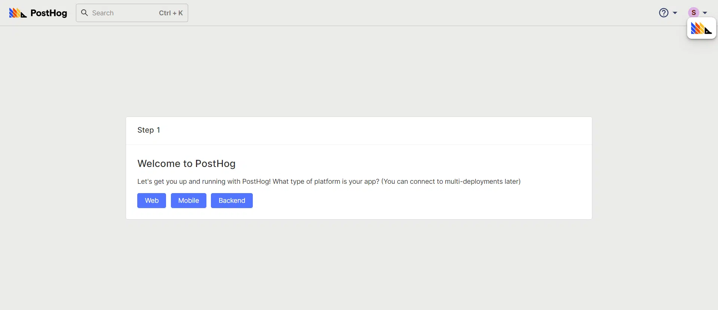The width and height of the screenshot is (718, 310).
Task: Open the user avatar S
Action: point(694,13)
